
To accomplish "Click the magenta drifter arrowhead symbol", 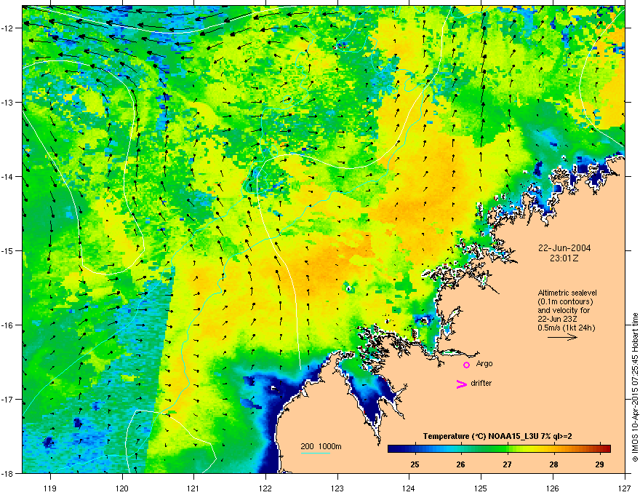I will pyautogui.click(x=462, y=384).
